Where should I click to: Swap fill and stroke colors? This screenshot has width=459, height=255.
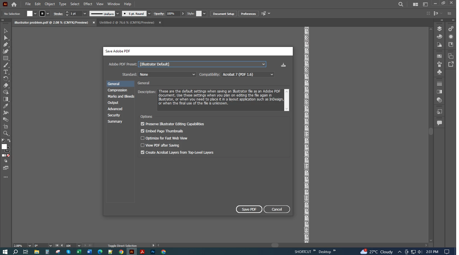(x=9, y=140)
